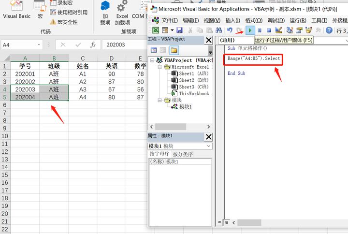Close the 属性 - 模块1 pane
Image resolution: width=348 pixels, height=234 pixels.
tap(209, 137)
